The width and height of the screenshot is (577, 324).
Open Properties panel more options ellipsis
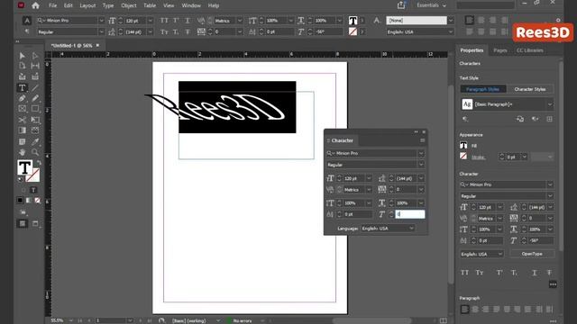coord(553,284)
